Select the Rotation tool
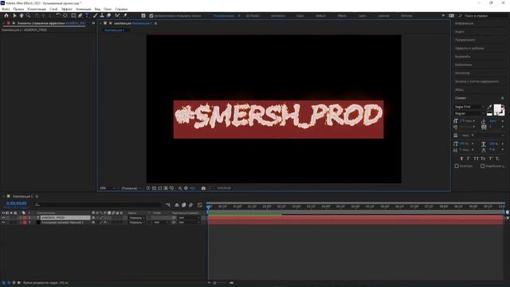This screenshot has height=287, width=510. [x=58, y=15]
